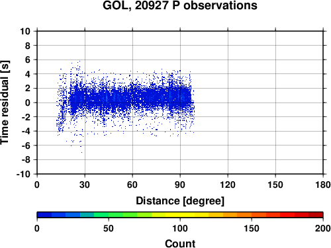331x248 pixels.
Task: Click the dark red end of the colorbar
Action: tap(316, 215)
